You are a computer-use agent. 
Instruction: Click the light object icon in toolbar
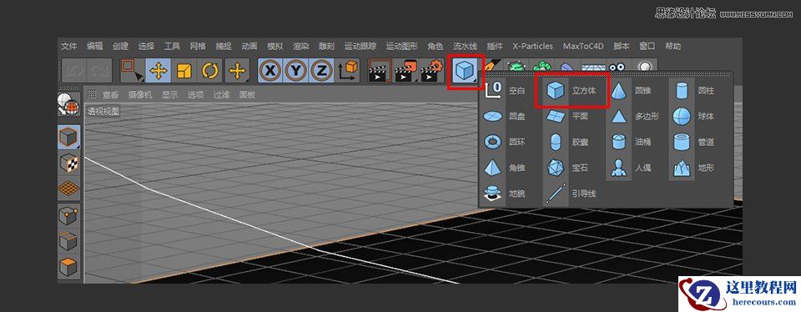click(645, 67)
